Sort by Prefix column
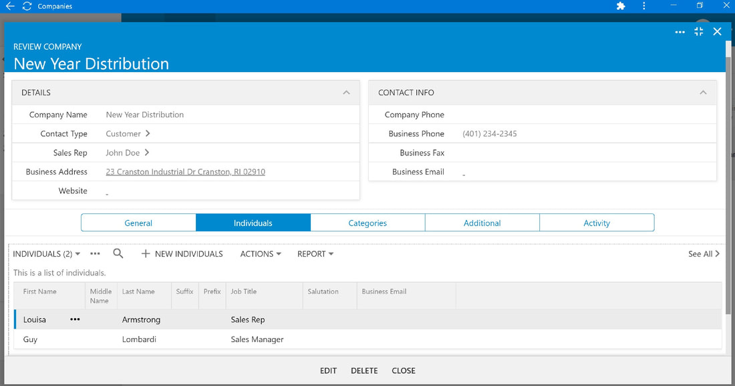Screen dimensions: 735x386 coord(212,291)
